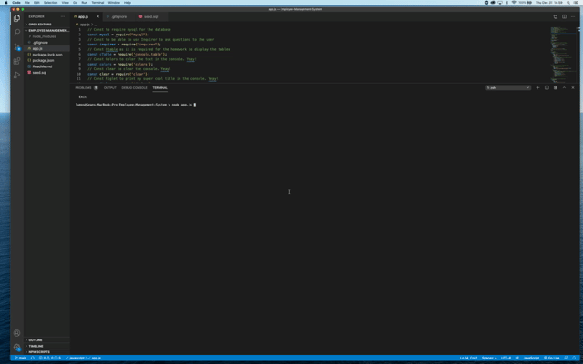The width and height of the screenshot is (583, 364).
Task: Open .gitignore in the file tree
Action: pos(46,43)
